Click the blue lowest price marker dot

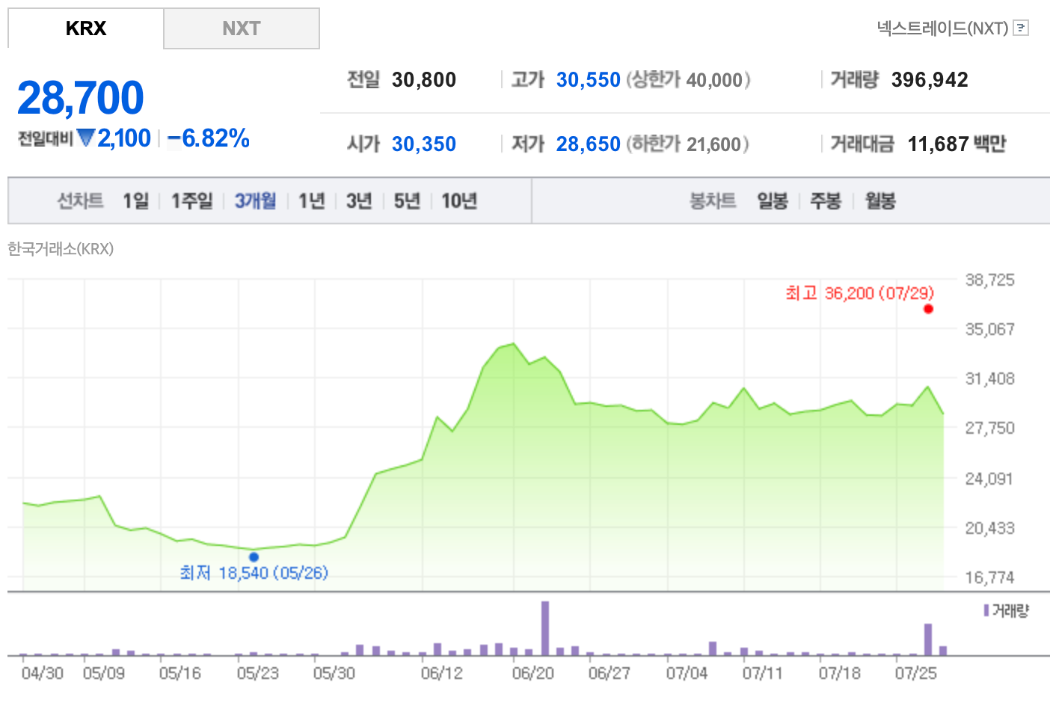pyautogui.click(x=254, y=557)
